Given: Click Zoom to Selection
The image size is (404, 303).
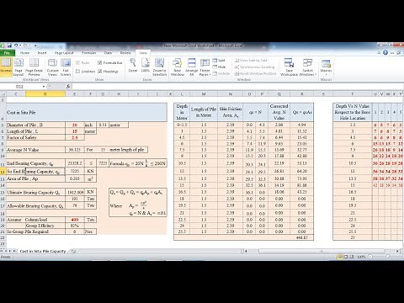Looking at the screenshot, I should point(159,66).
